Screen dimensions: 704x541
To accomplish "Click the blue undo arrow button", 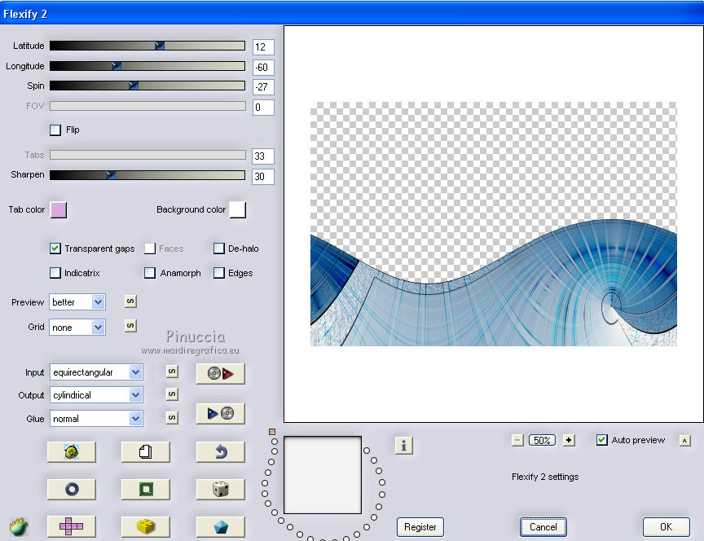I will pyautogui.click(x=221, y=451).
